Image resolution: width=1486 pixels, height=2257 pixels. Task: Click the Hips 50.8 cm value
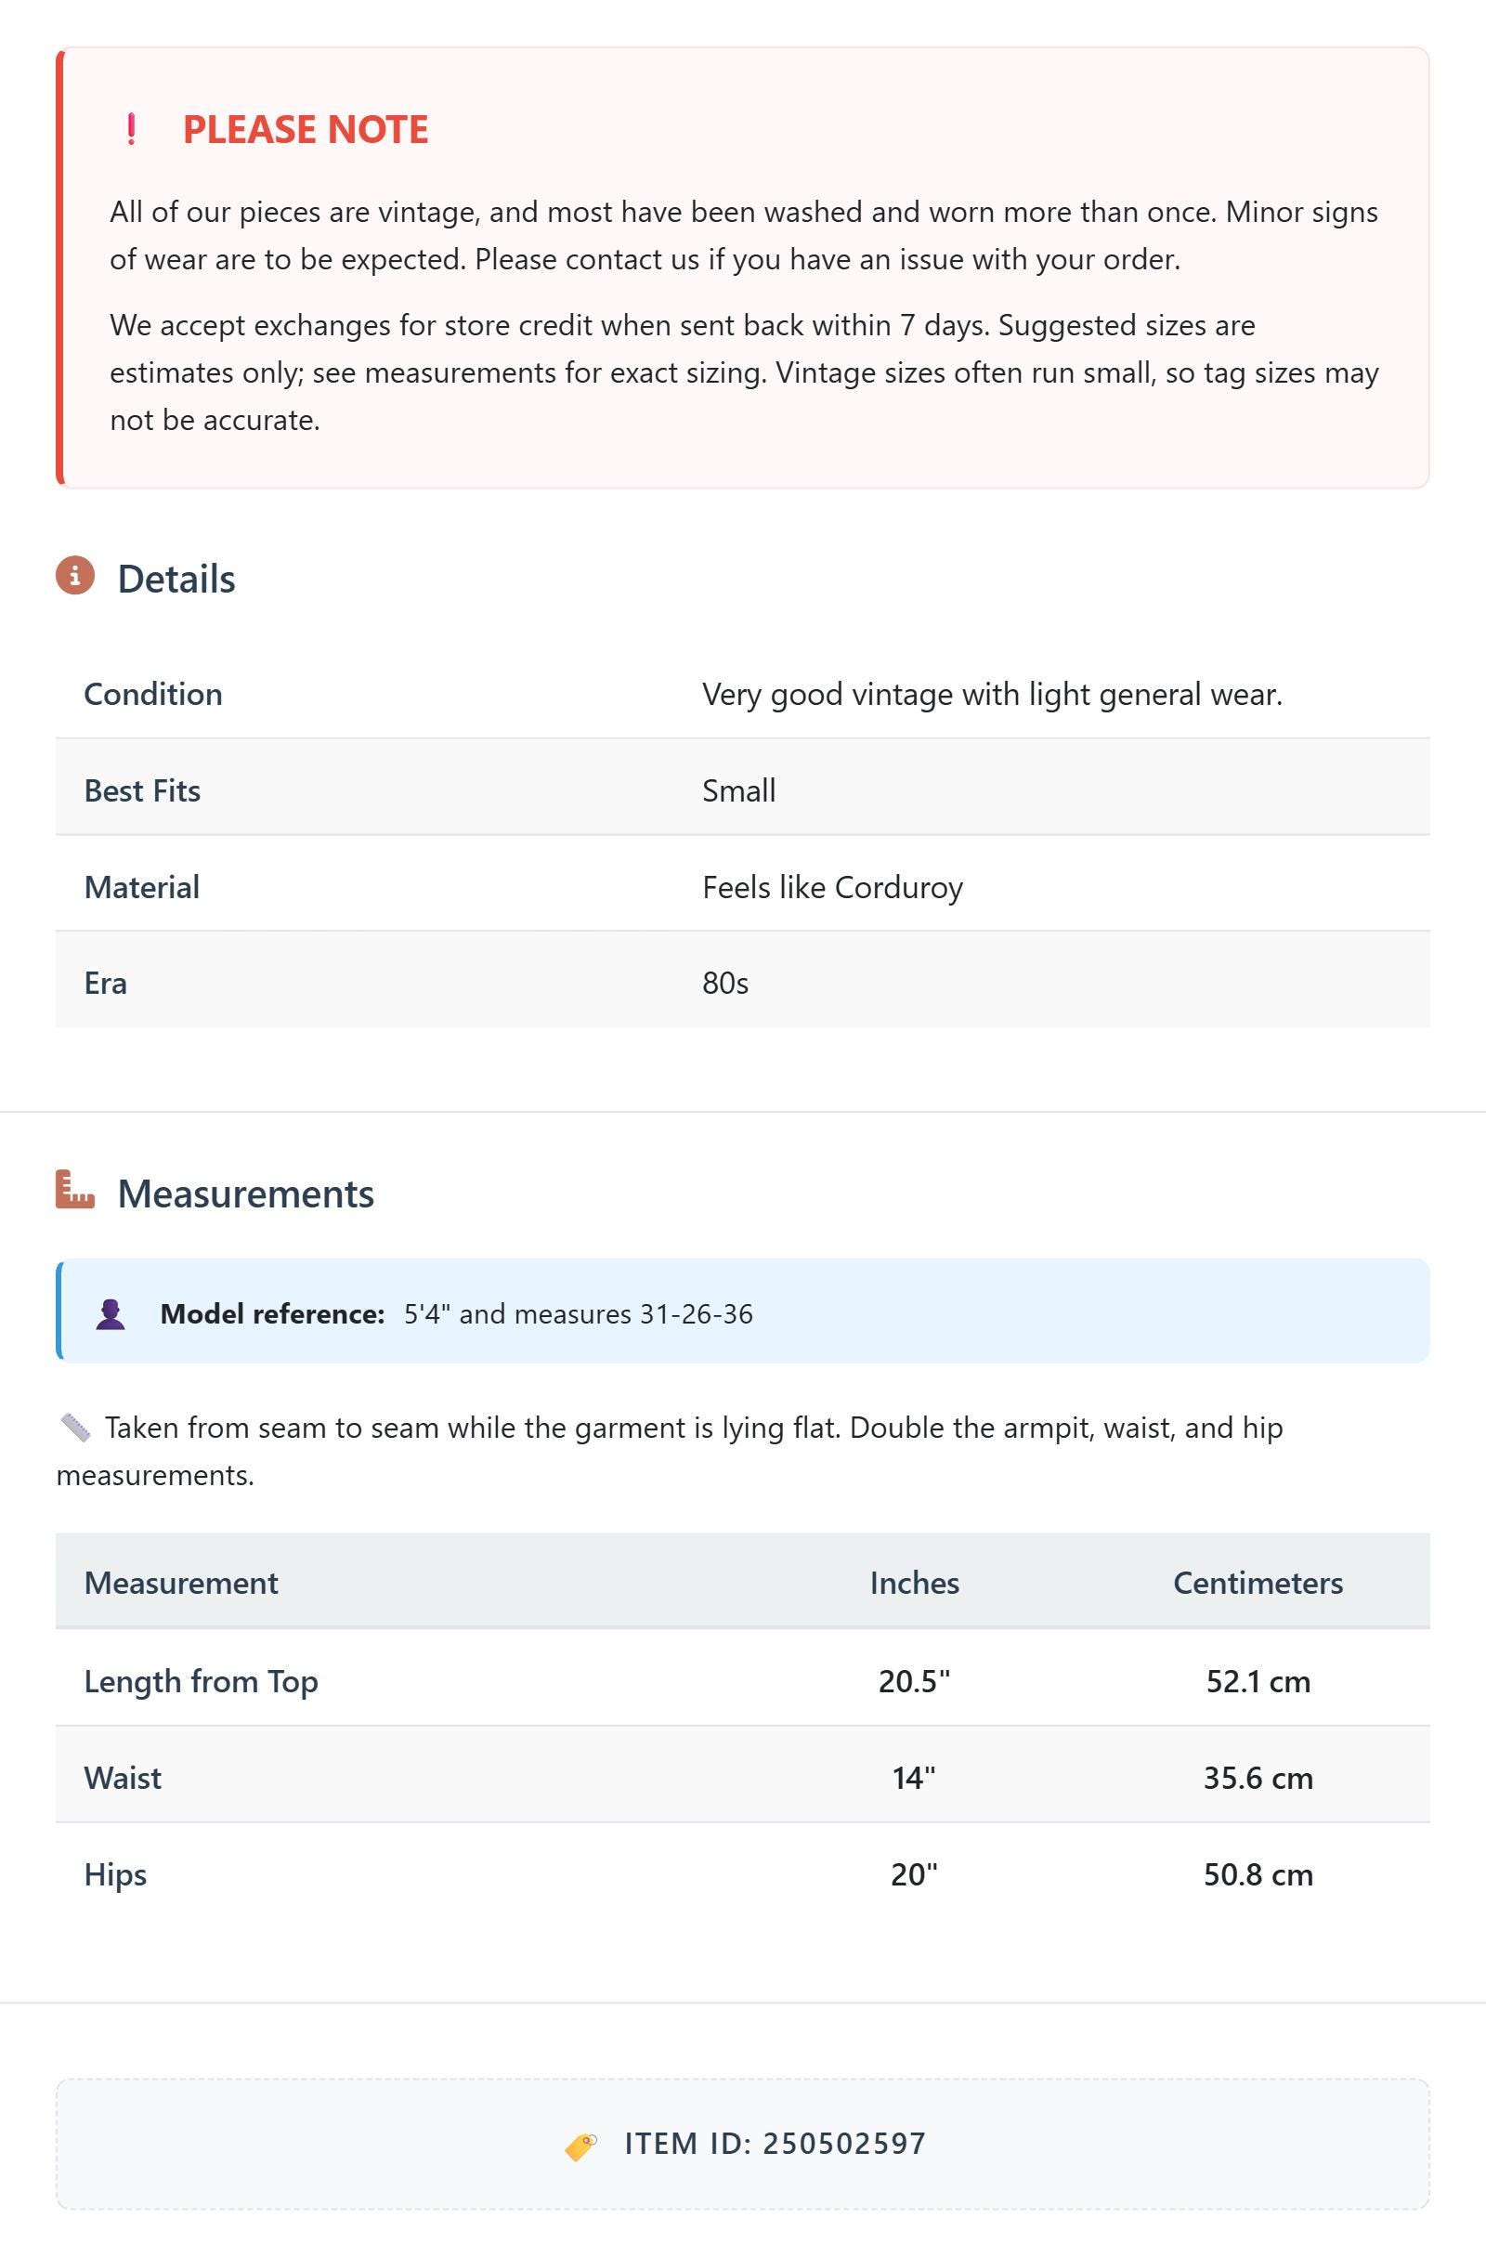point(1258,1875)
